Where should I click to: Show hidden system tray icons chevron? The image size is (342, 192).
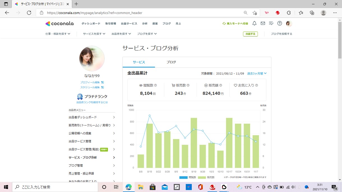pos(257,187)
